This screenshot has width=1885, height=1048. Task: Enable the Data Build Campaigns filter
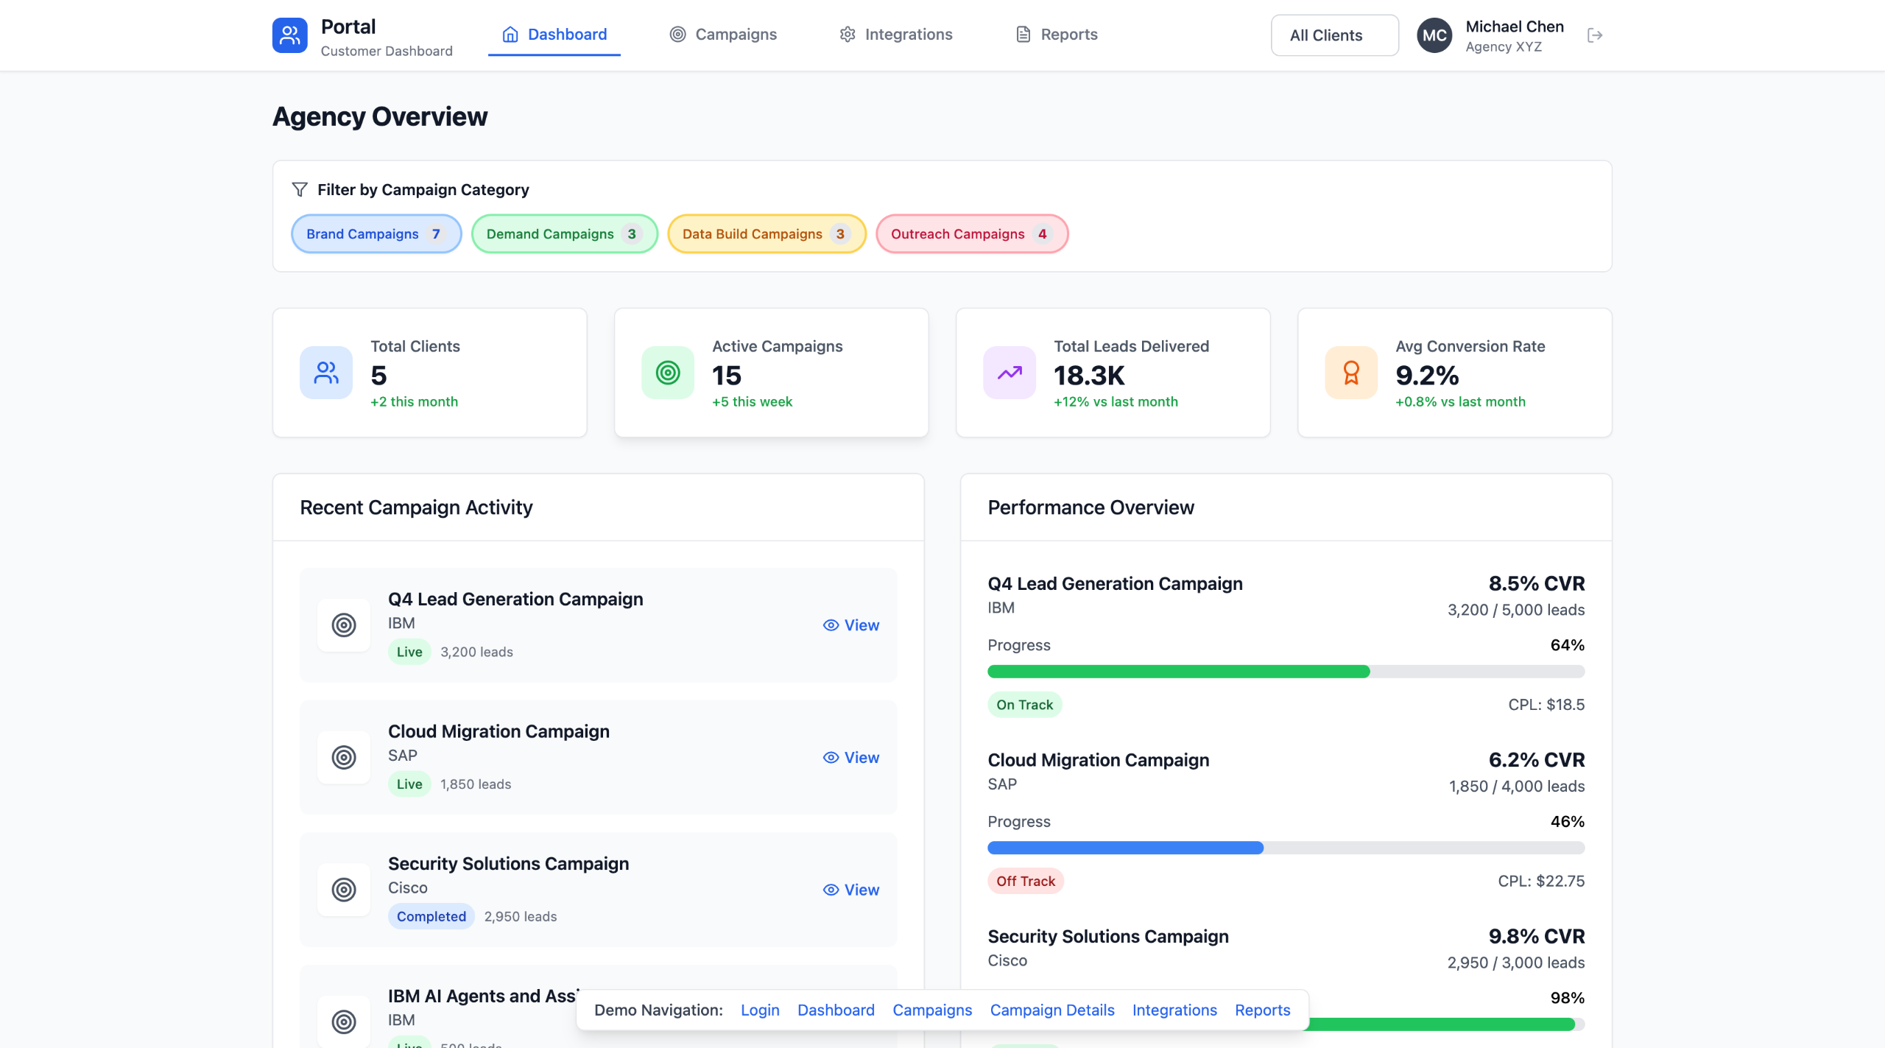click(x=766, y=234)
